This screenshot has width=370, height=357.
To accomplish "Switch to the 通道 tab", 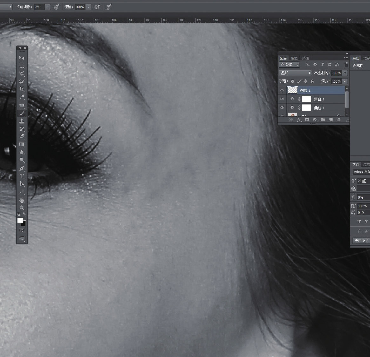I will click(294, 58).
